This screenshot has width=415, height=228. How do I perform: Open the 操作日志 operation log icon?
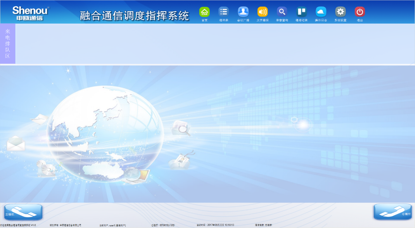click(x=321, y=12)
